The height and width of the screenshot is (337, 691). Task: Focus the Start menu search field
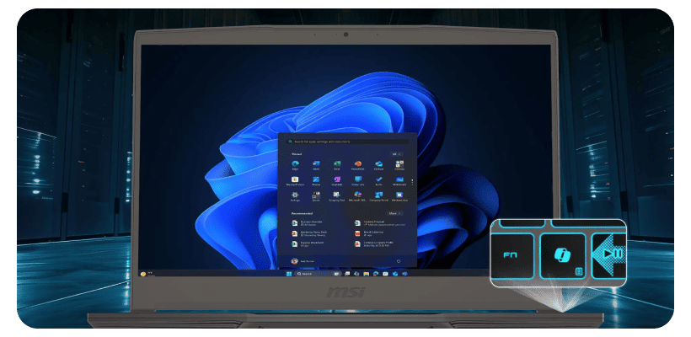349,142
